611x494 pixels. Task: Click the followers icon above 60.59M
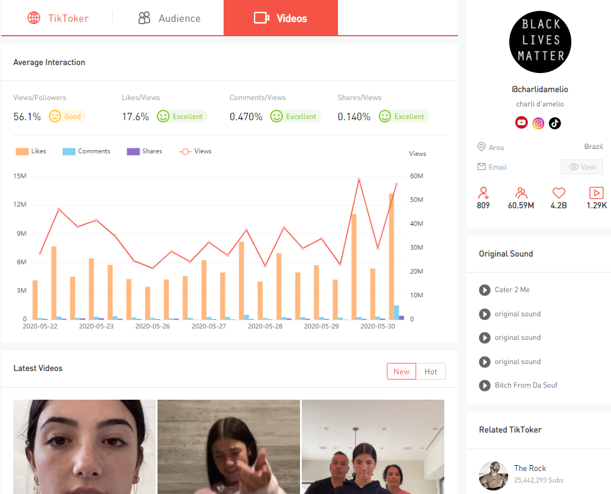[x=521, y=193]
